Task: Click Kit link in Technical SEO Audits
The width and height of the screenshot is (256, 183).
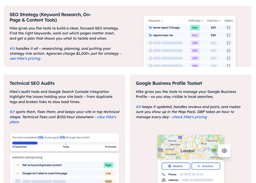Action: coord(12,112)
